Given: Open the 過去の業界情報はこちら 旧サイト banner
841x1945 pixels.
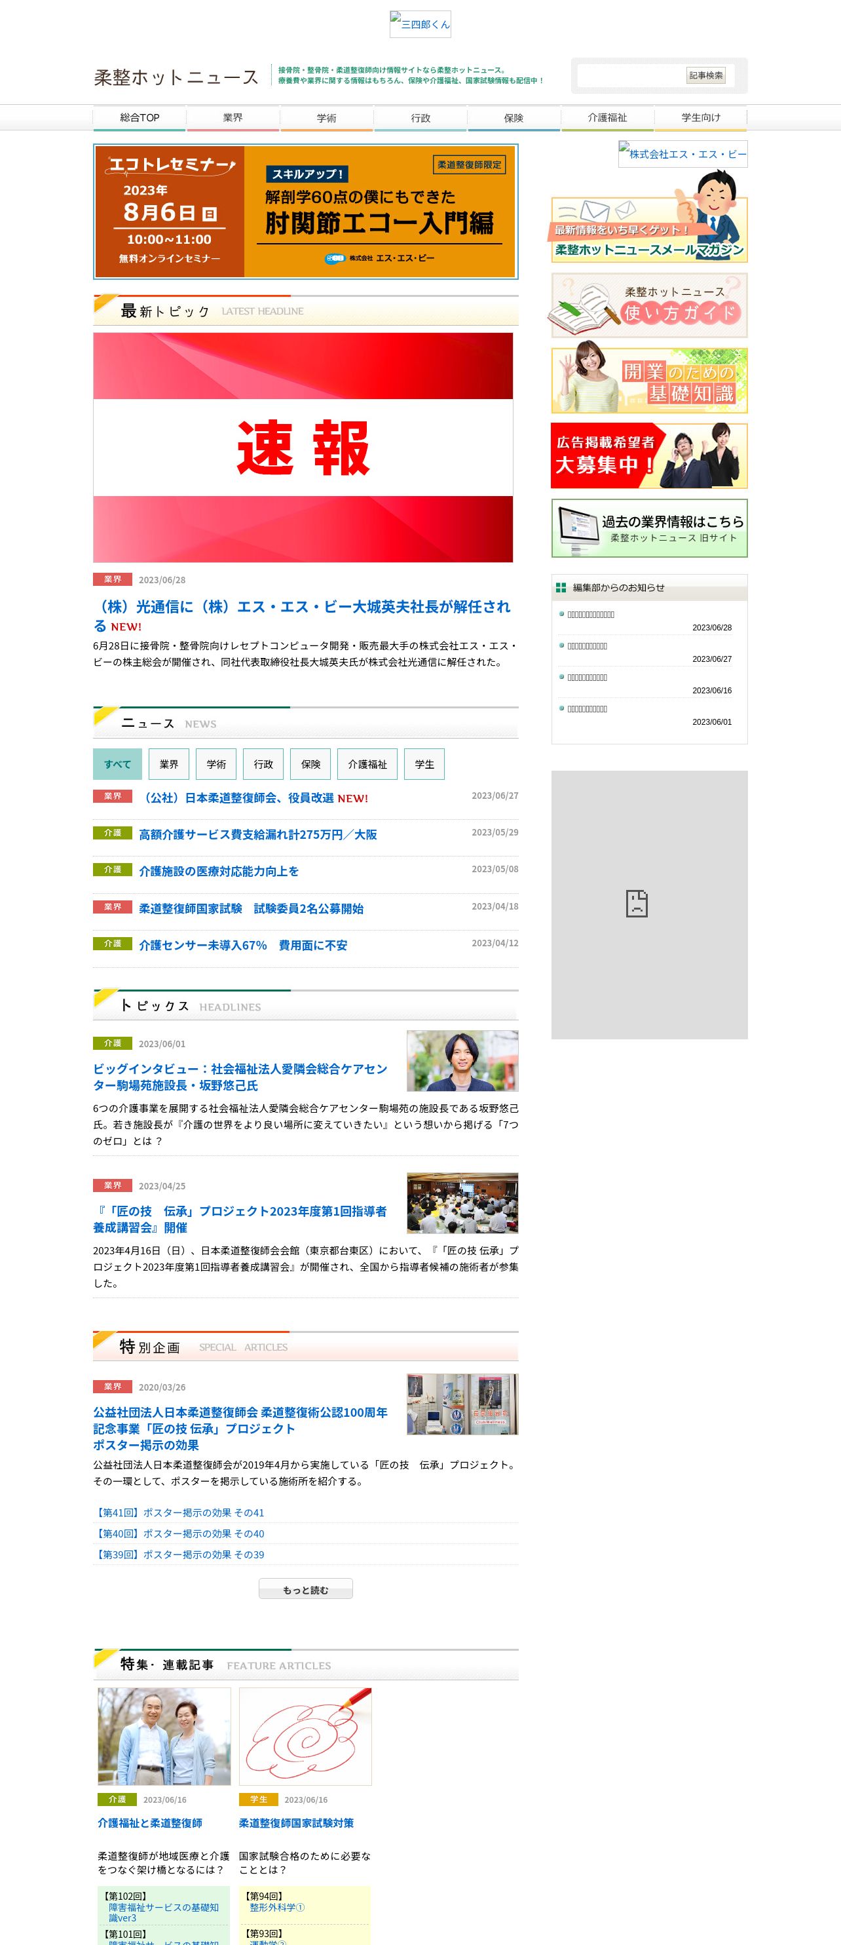Looking at the screenshot, I should pyautogui.click(x=649, y=528).
